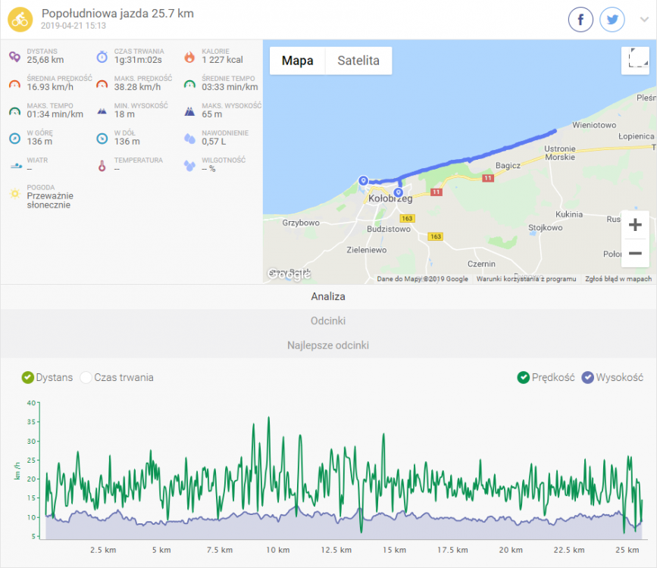Toggle the Prędkość speed graph
Viewport: 657px width, 568px height.
click(x=524, y=377)
